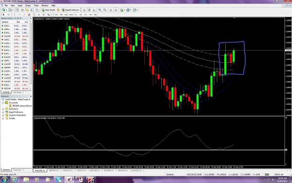Open the Periodicity clock dropdown
The height and width of the screenshot is (183, 292).
(x=128, y=10)
